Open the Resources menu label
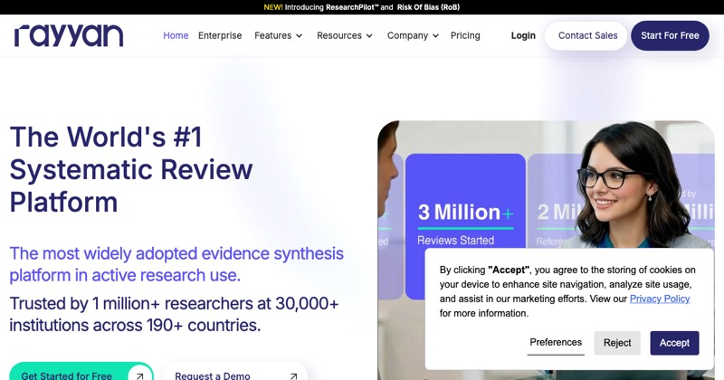Image resolution: width=724 pixels, height=380 pixels. pyautogui.click(x=338, y=35)
